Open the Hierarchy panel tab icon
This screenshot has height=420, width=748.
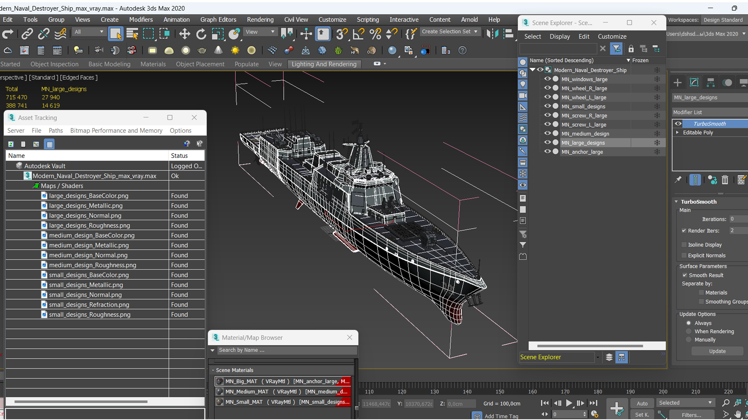tap(711, 82)
